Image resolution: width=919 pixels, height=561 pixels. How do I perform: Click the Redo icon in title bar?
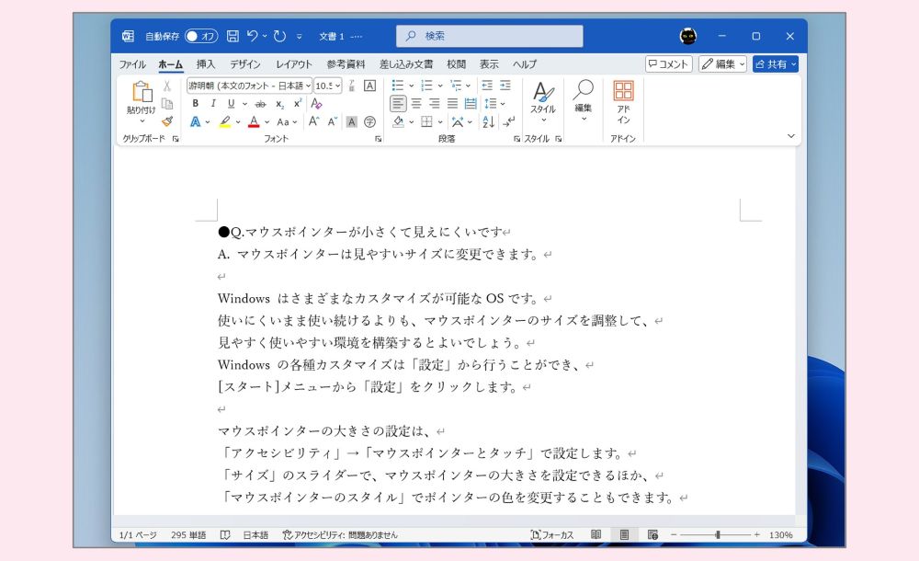coord(279,37)
